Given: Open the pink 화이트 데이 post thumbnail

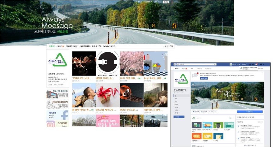Looking at the screenshot, I should click(108, 121).
